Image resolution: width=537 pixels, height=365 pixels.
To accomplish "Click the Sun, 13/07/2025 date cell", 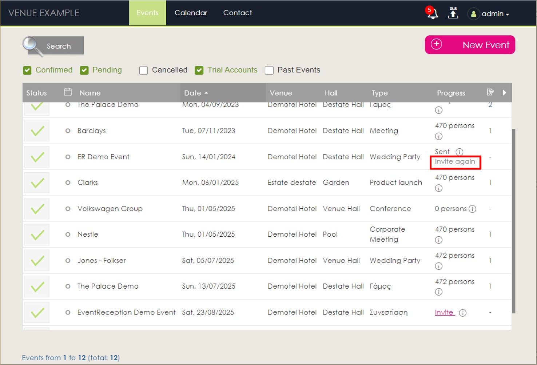I will coord(208,286).
